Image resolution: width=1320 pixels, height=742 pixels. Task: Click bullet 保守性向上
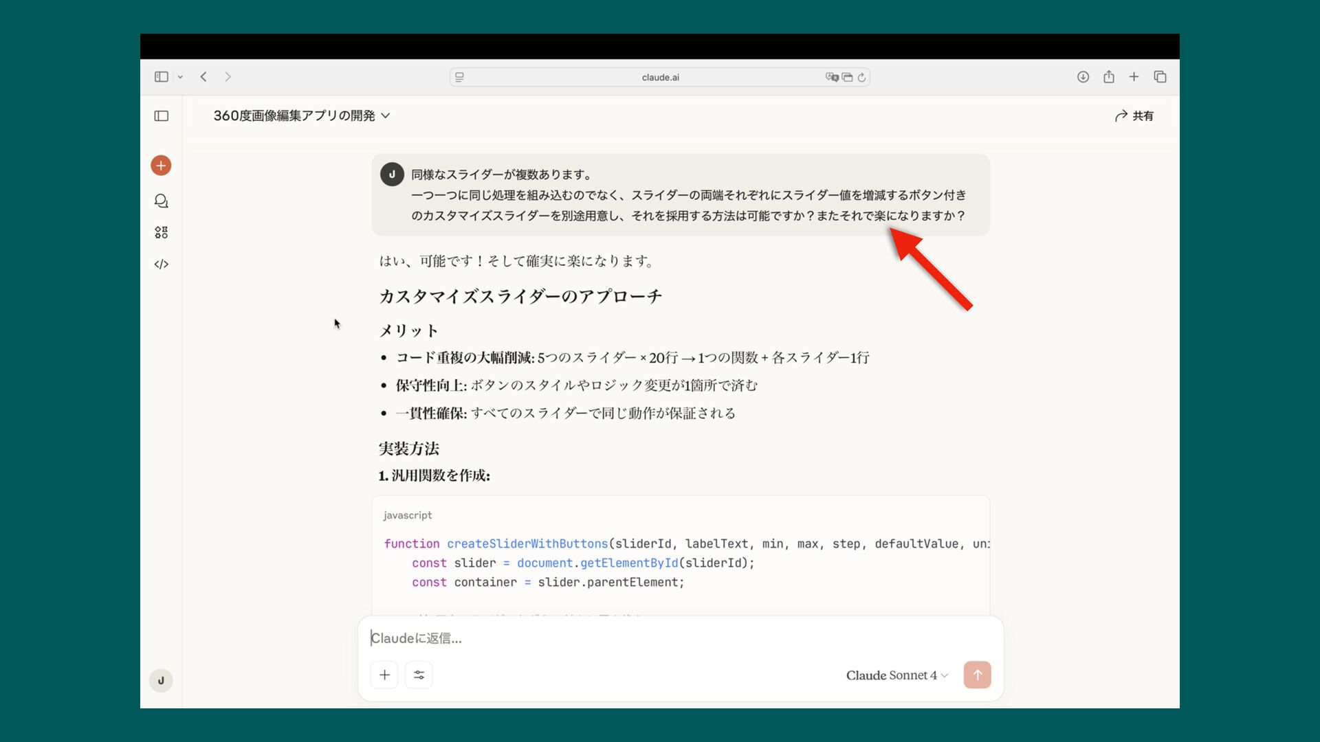(576, 385)
